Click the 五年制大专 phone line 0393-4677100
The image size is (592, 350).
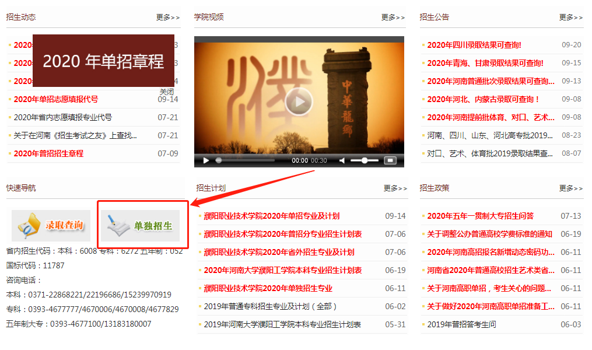[x=79, y=324]
